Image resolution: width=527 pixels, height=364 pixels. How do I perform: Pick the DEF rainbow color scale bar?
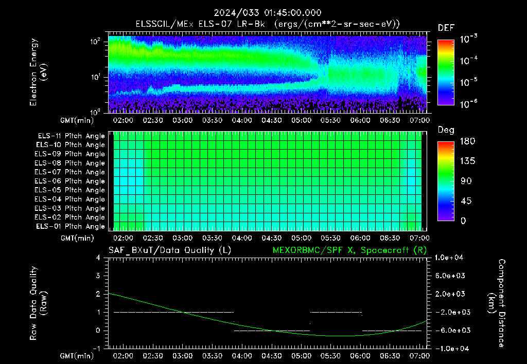point(446,72)
